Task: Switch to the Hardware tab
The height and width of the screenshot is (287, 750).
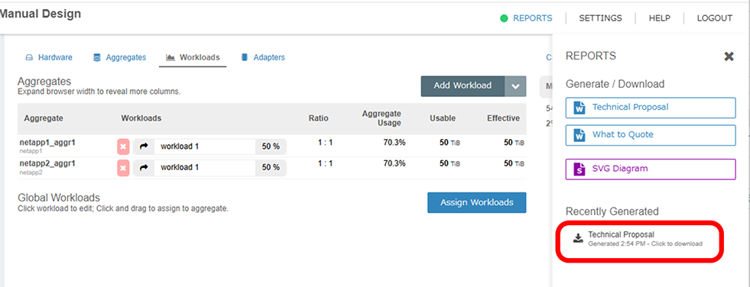Action: pyautogui.click(x=49, y=57)
